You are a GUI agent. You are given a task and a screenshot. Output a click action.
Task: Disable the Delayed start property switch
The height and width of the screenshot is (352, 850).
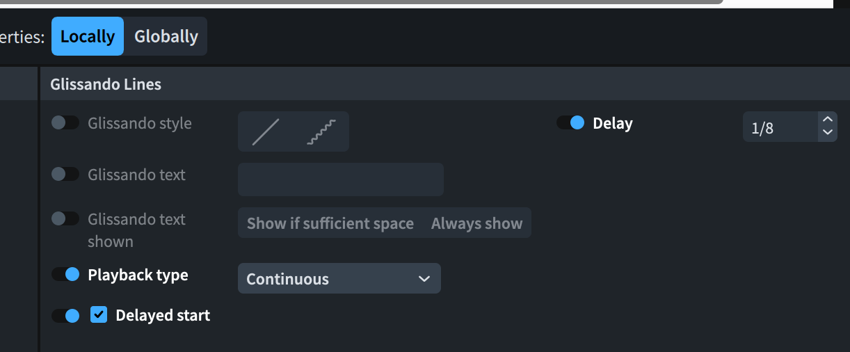65,316
